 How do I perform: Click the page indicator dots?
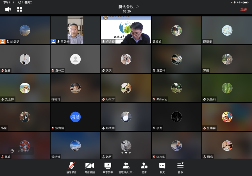126,153
